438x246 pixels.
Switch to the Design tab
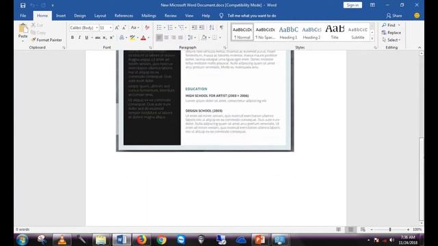pos(80,16)
